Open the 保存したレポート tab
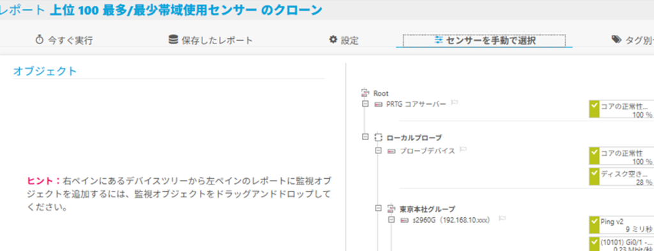The height and width of the screenshot is (251, 654). [211, 40]
